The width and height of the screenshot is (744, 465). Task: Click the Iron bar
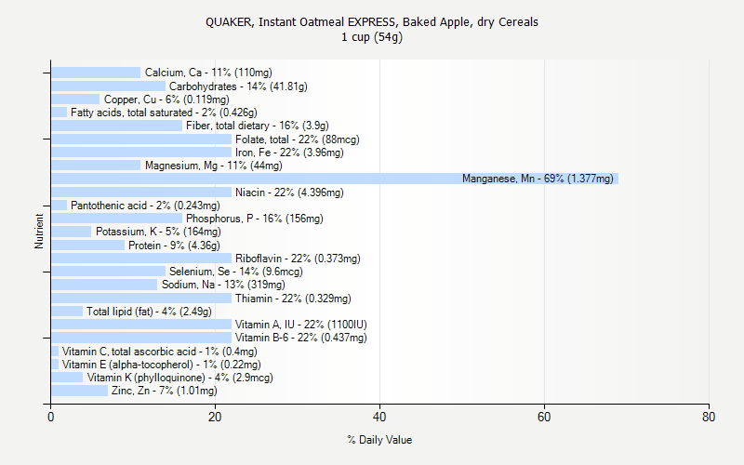point(141,153)
